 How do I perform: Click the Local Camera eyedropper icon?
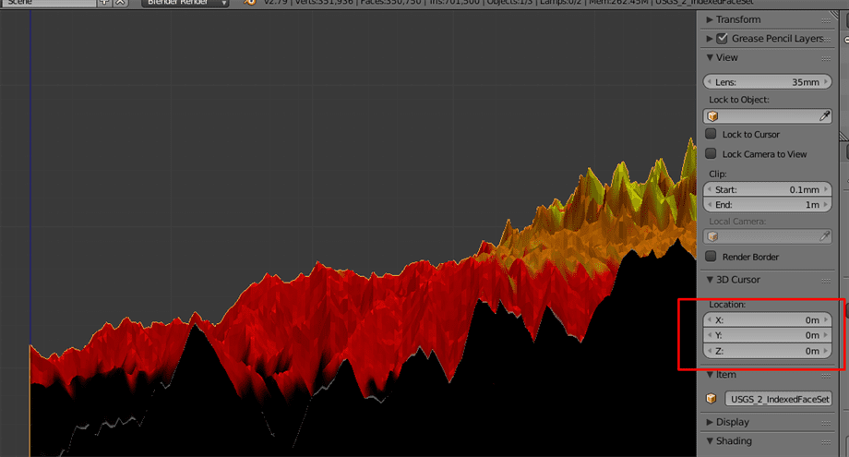click(824, 236)
